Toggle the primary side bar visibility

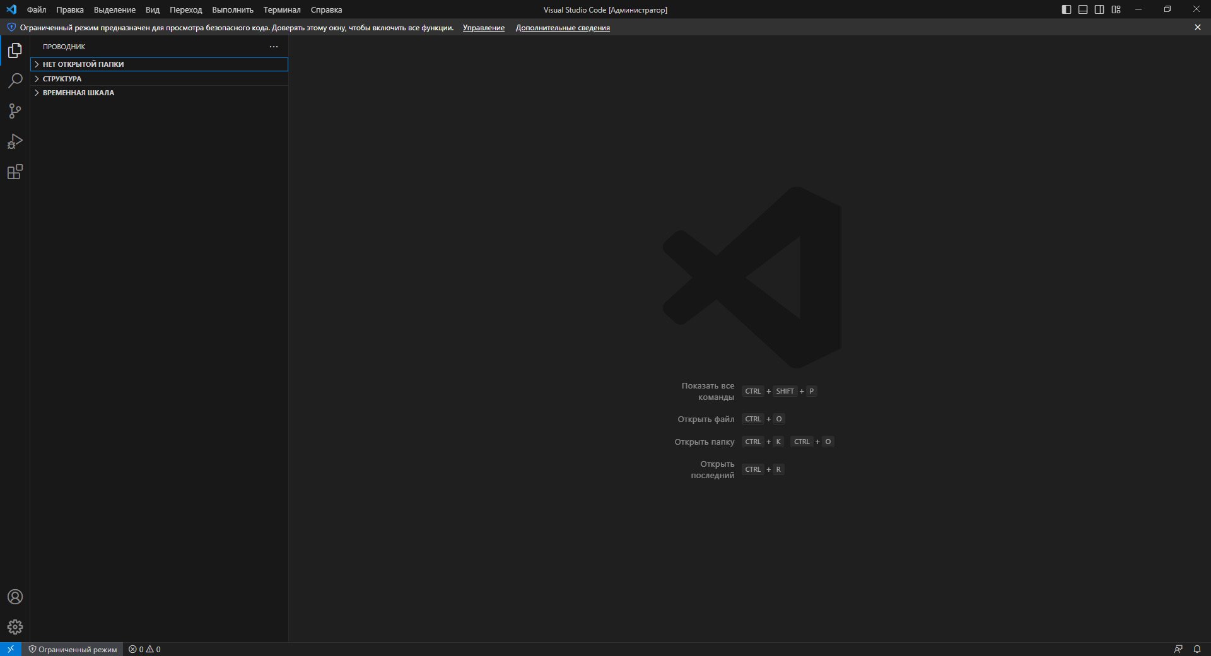(1067, 9)
